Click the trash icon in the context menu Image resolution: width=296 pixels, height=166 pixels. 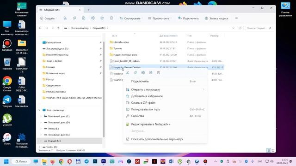click(158, 73)
